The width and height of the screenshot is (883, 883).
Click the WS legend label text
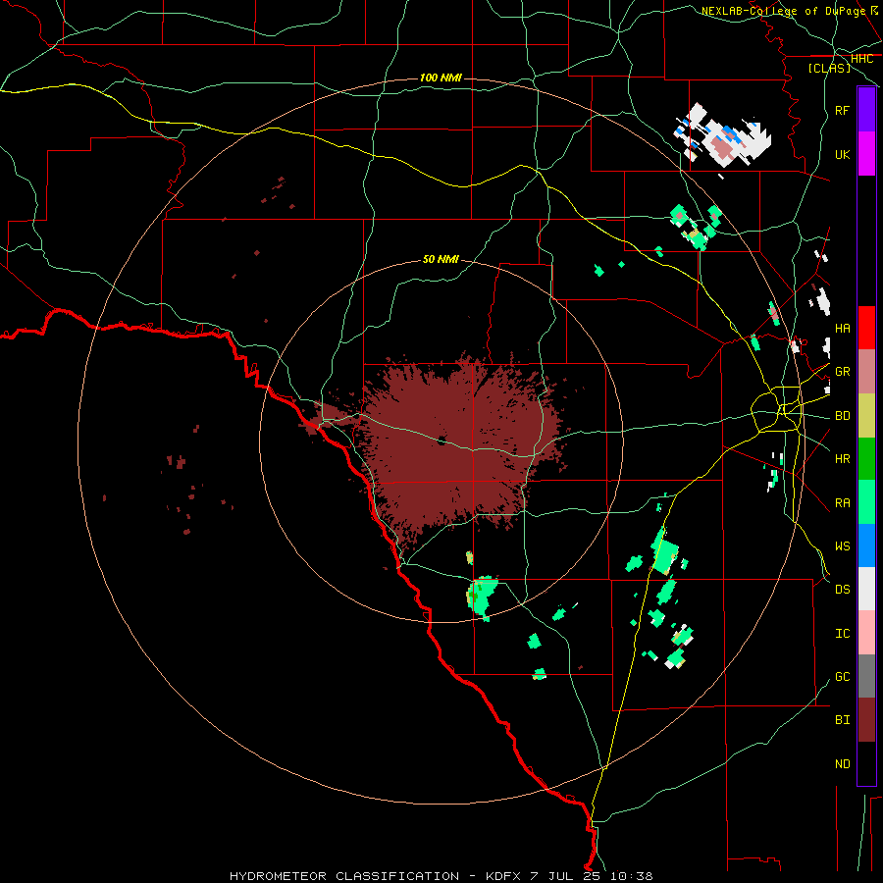coord(842,546)
